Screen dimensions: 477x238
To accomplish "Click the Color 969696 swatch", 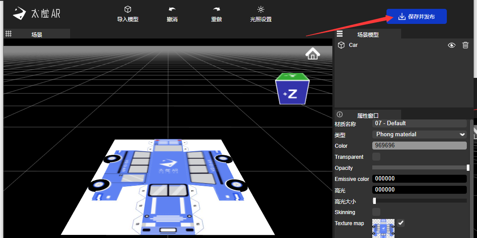I will tap(419, 146).
